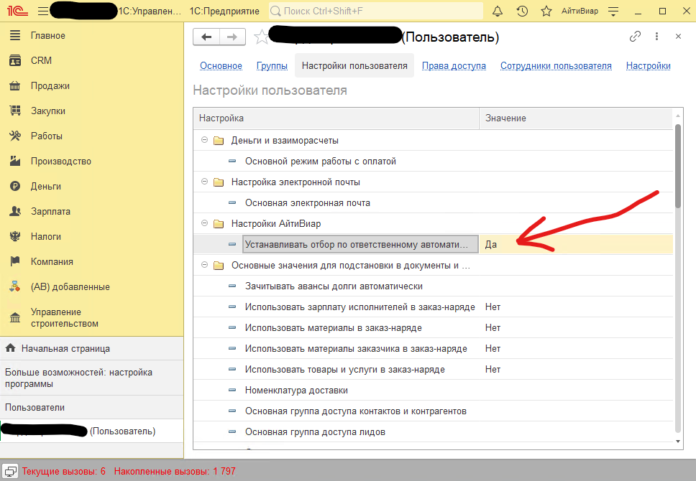Collapse the Настройка электронной почты group
Image resolution: width=696 pixels, height=481 pixels.
[x=204, y=182]
